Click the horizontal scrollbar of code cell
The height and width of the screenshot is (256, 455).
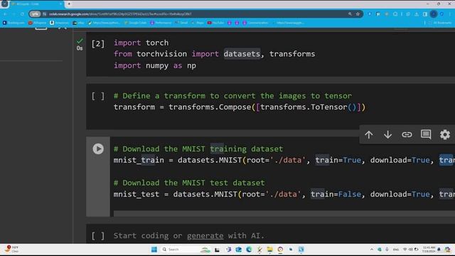284,213
